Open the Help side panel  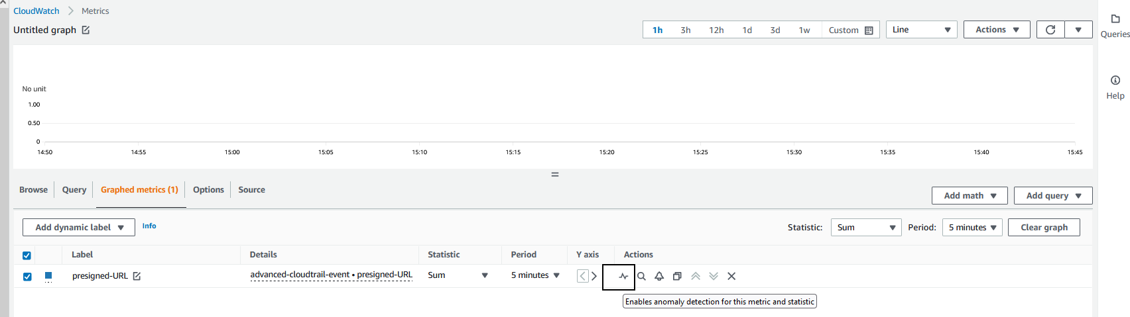1115,87
